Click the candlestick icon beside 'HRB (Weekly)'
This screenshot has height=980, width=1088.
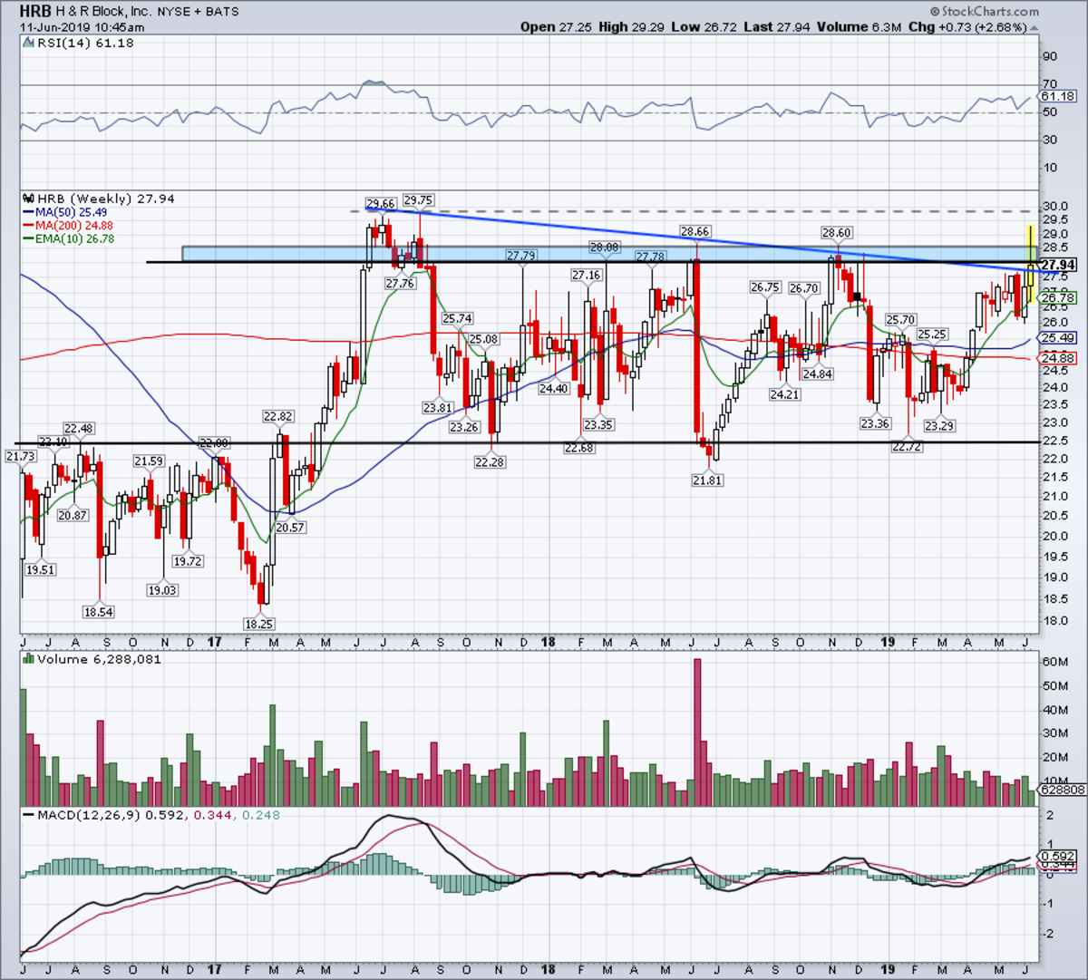pyautogui.click(x=28, y=199)
